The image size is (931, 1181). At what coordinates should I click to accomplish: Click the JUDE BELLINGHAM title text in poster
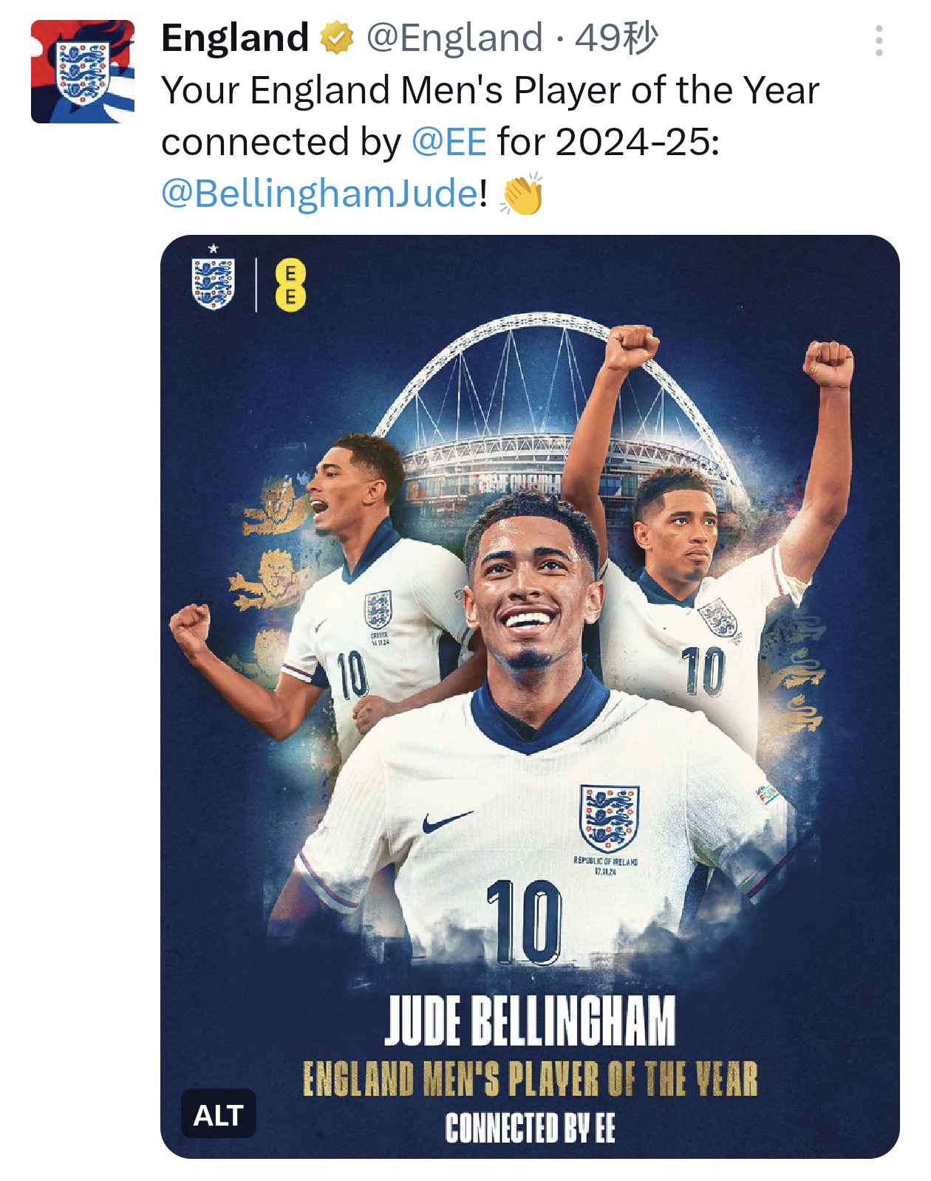[530, 1020]
